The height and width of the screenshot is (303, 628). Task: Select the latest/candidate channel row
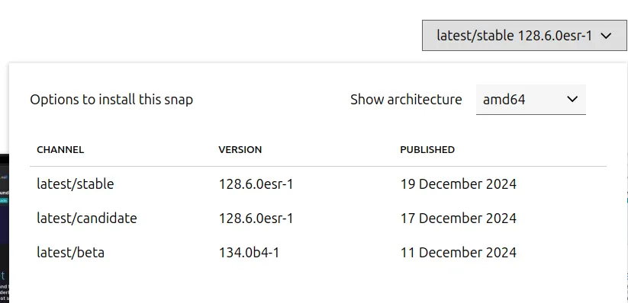click(318, 218)
